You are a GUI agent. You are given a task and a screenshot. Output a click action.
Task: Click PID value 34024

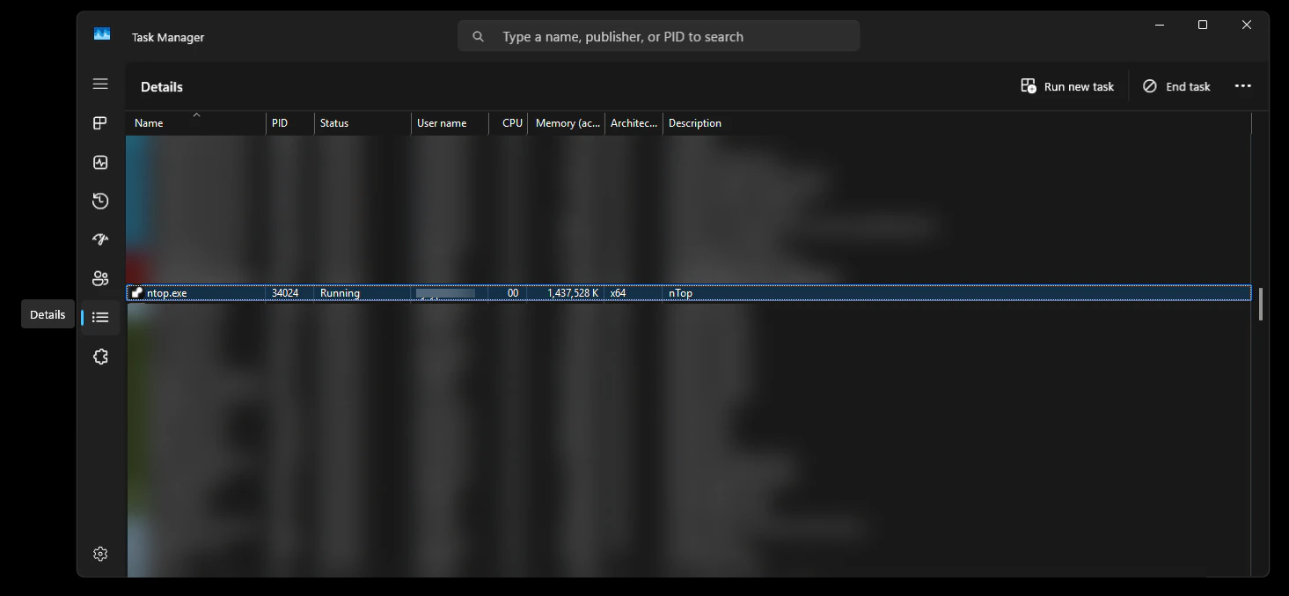(x=285, y=293)
